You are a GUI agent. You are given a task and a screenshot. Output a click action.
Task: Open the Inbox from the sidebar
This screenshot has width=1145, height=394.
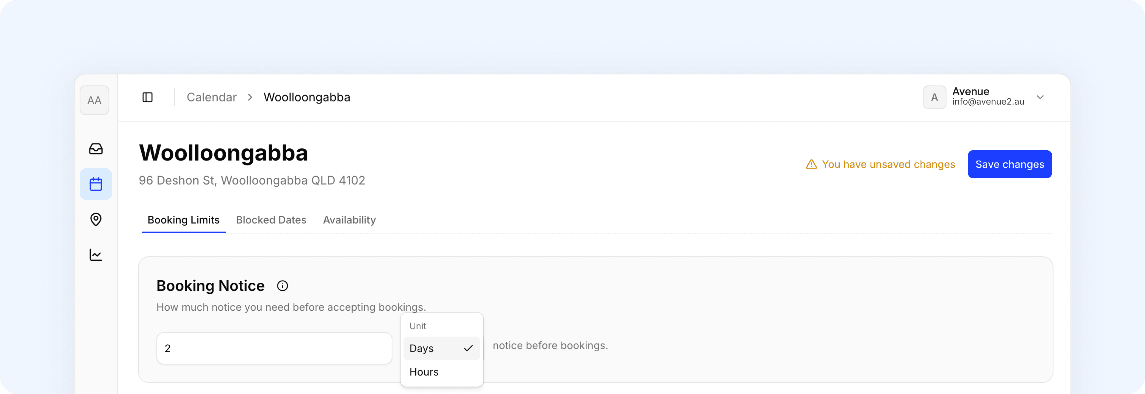[x=95, y=149]
